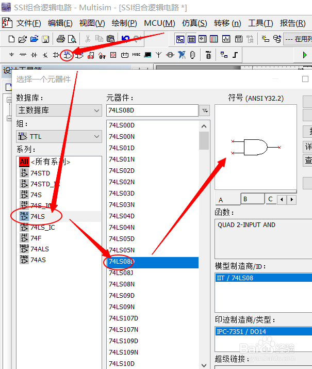Image resolution: width=312 pixels, height=369 pixels.
Task: Edit the 74LS08D component search field
Action: point(152,110)
